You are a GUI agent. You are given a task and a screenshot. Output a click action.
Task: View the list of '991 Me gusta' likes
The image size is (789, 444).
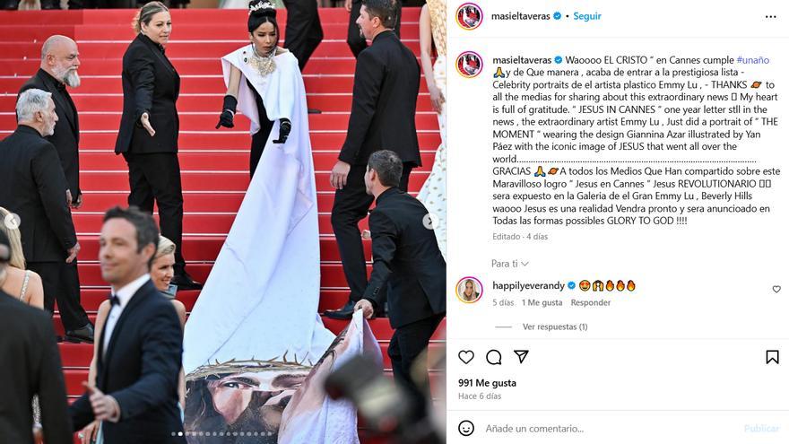(487, 383)
